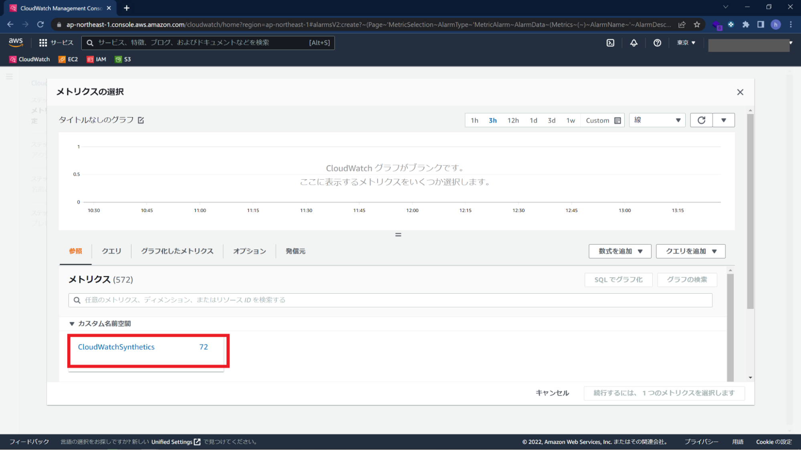Open browser extensions puzzle icon
The image size is (801, 450).
click(746, 24)
